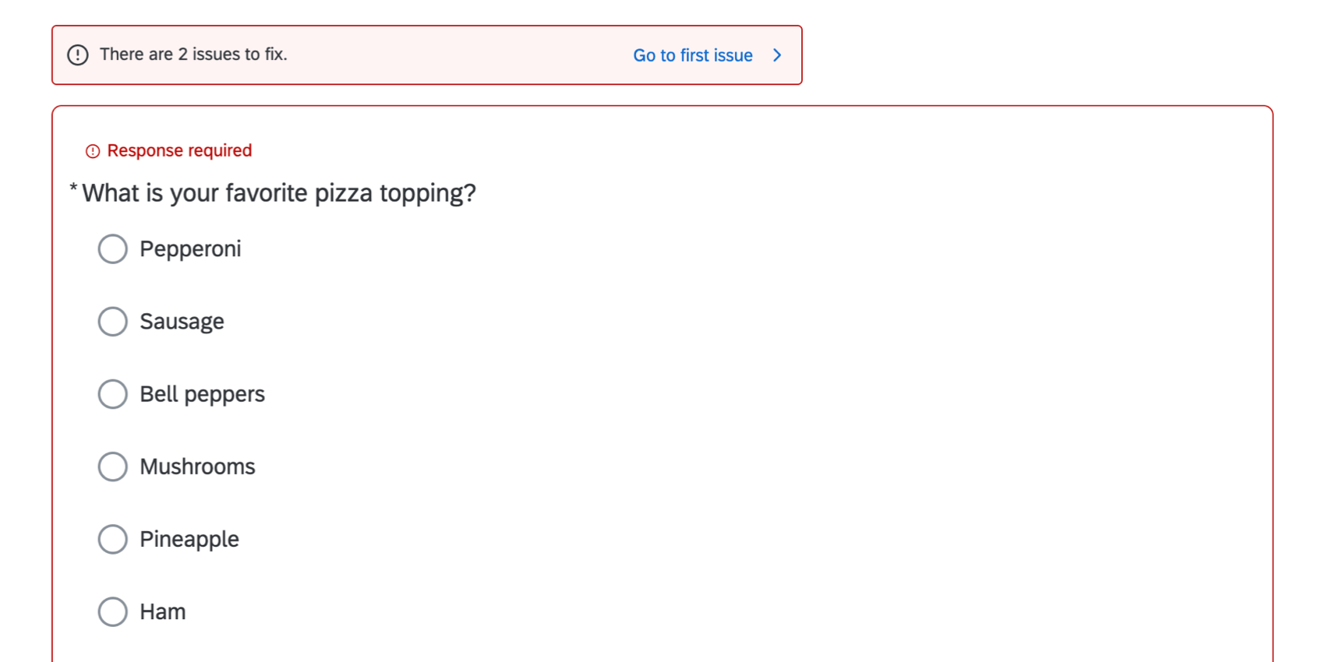Choose the Ham radio button
The width and height of the screenshot is (1325, 662).
click(112, 611)
